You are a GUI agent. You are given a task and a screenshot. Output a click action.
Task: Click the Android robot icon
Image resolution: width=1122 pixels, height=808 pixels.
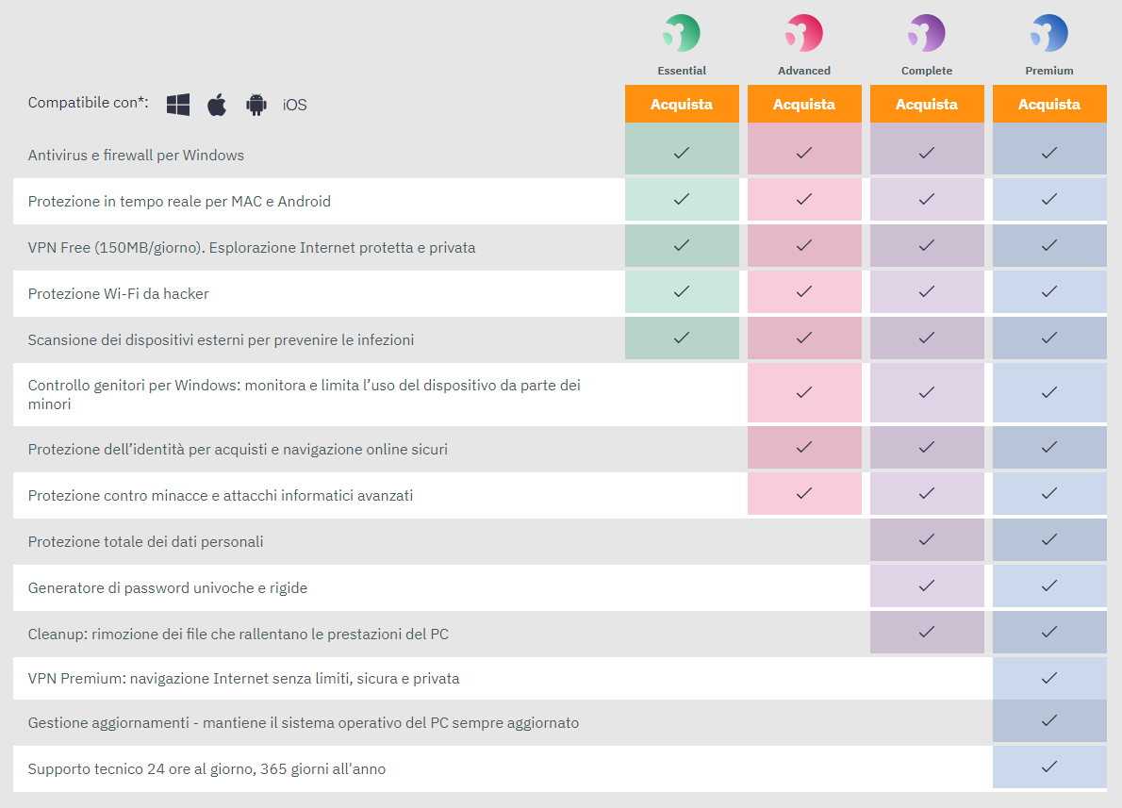click(x=256, y=105)
